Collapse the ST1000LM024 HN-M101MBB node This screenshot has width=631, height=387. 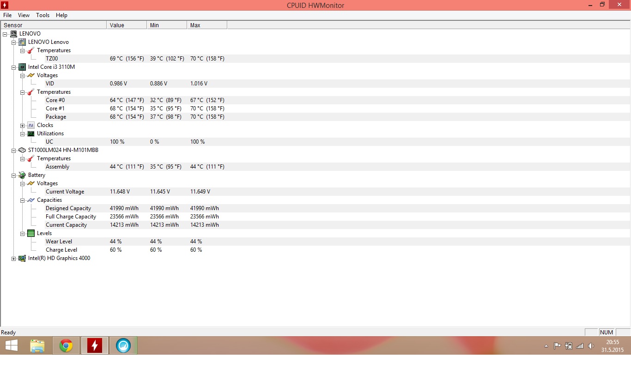14,150
